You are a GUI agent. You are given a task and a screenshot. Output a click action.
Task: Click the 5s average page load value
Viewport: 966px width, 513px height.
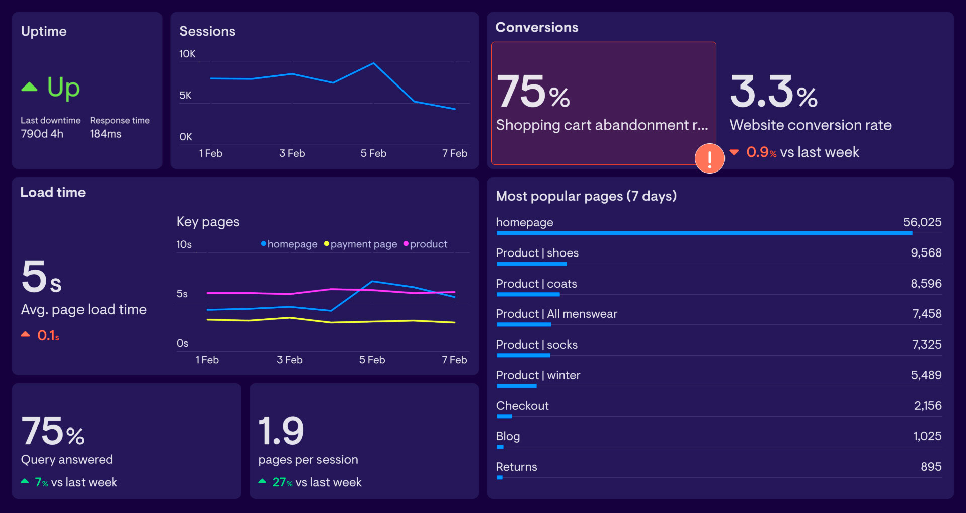tap(41, 276)
